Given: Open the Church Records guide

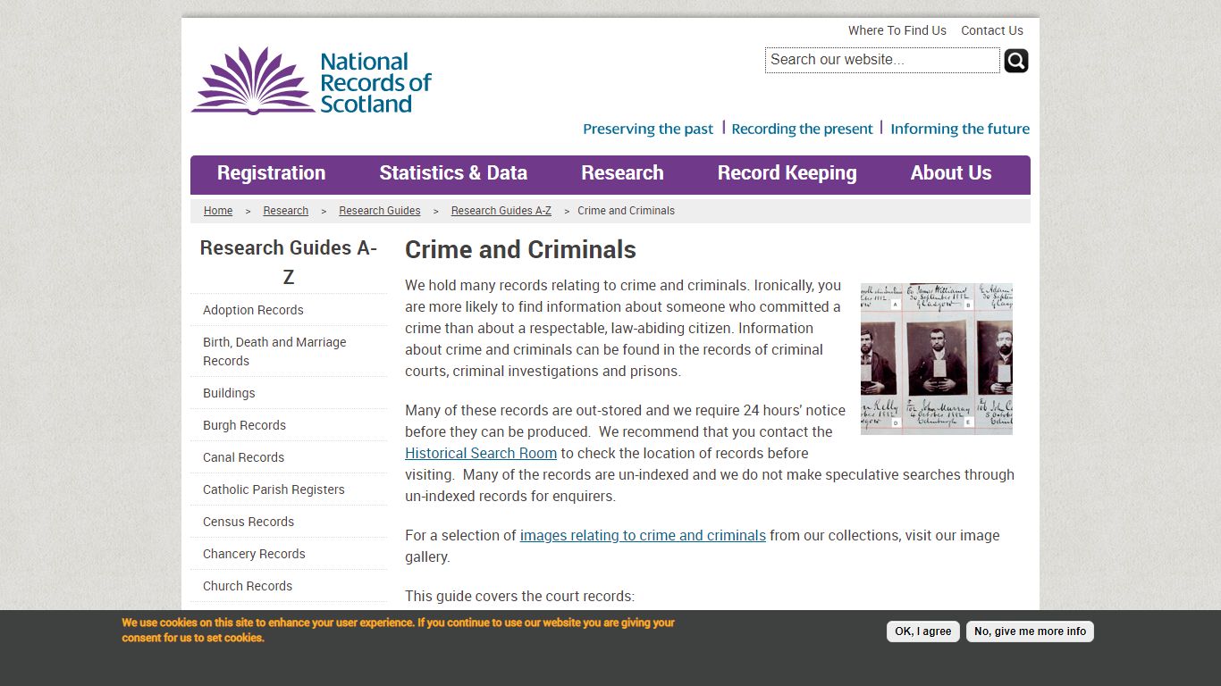Looking at the screenshot, I should coord(288,586).
